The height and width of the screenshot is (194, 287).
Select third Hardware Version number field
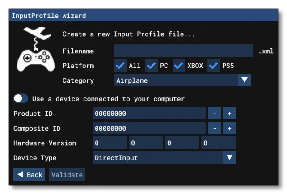(182, 143)
